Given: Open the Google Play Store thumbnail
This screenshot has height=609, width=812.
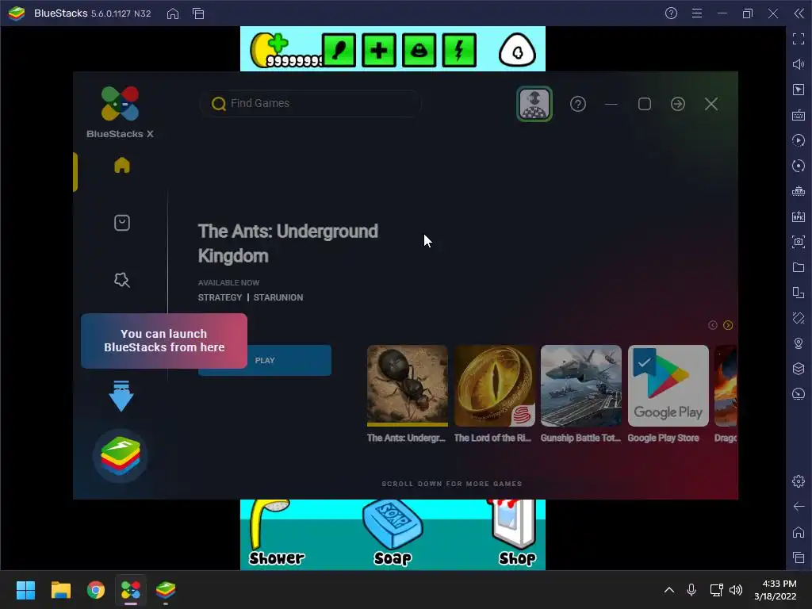Looking at the screenshot, I should click(668, 386).
